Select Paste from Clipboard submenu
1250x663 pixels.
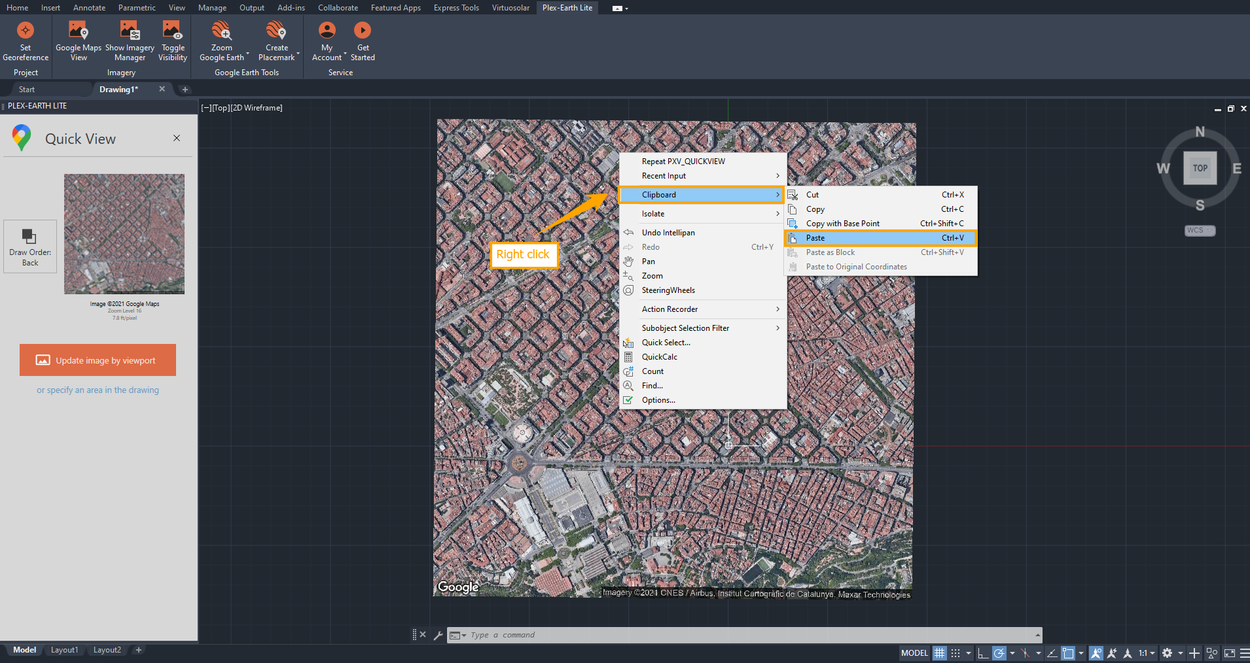click(x=881, y=238)
